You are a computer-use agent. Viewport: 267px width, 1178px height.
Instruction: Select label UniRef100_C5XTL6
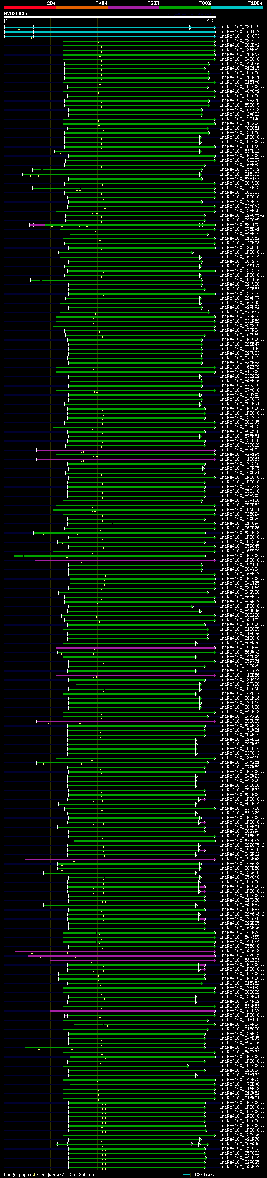[239, 280]
